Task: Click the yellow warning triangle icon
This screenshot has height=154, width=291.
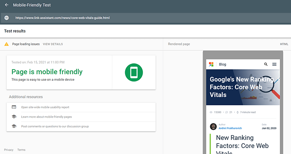Action: [7, 44]
